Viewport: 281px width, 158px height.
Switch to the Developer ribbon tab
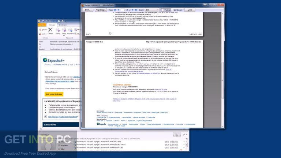(x=63, y=25)
